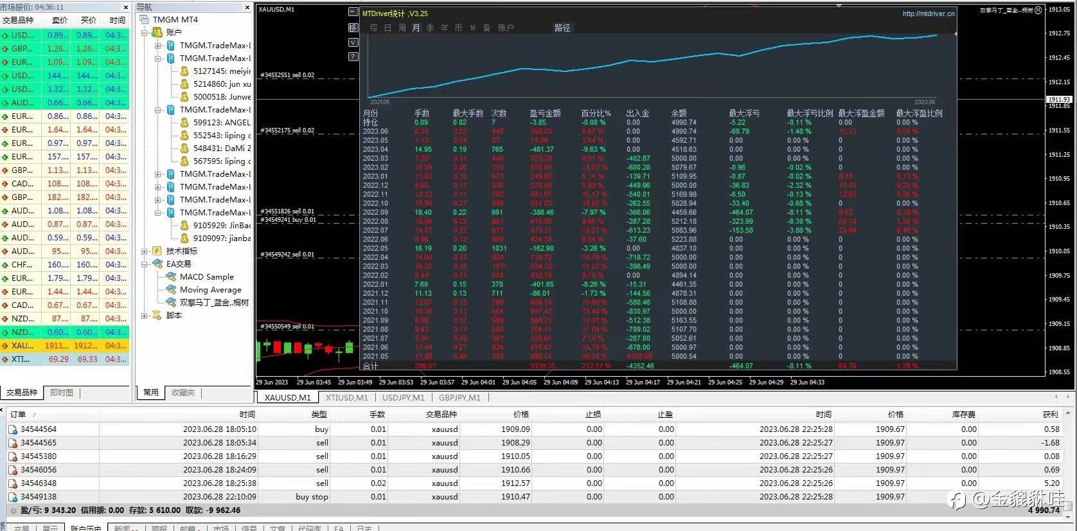Viewport: 1077px width, 531px height.
Task: Show weekly statistics with the 周 button
Action: click(402, 28)
